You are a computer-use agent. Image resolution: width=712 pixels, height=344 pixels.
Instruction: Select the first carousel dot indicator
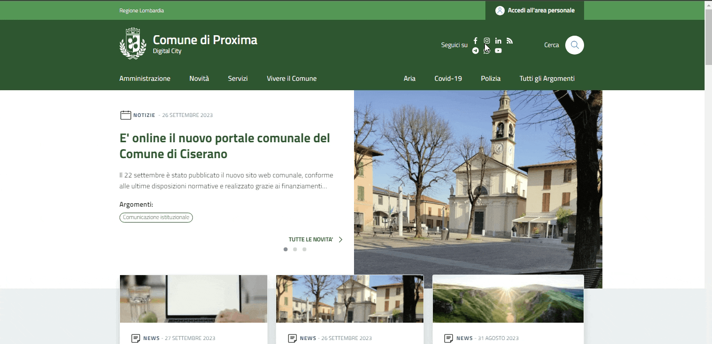click(x=286, y=249)
